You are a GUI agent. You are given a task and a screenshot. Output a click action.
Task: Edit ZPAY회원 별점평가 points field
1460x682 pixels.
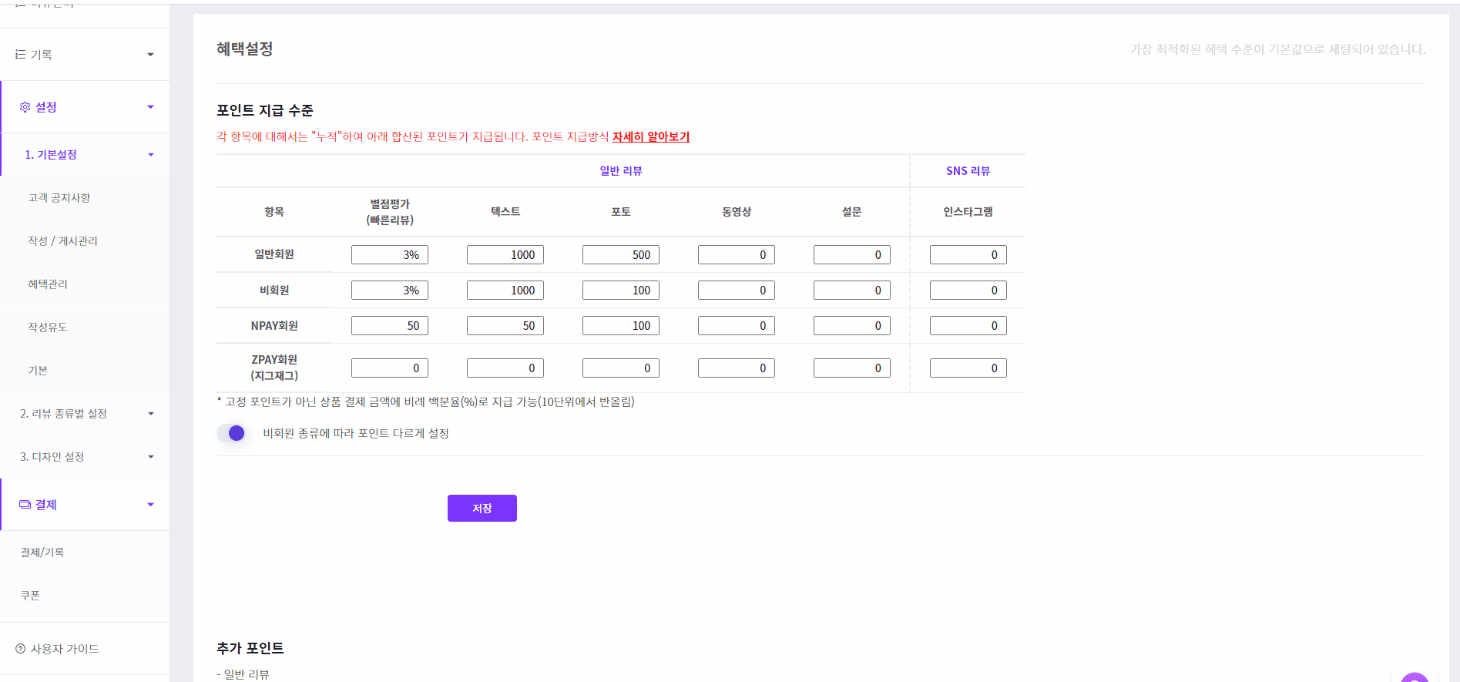tap(390, 368)
